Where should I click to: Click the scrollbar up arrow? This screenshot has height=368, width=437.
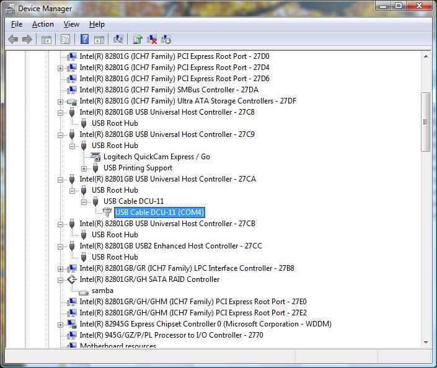426,56
